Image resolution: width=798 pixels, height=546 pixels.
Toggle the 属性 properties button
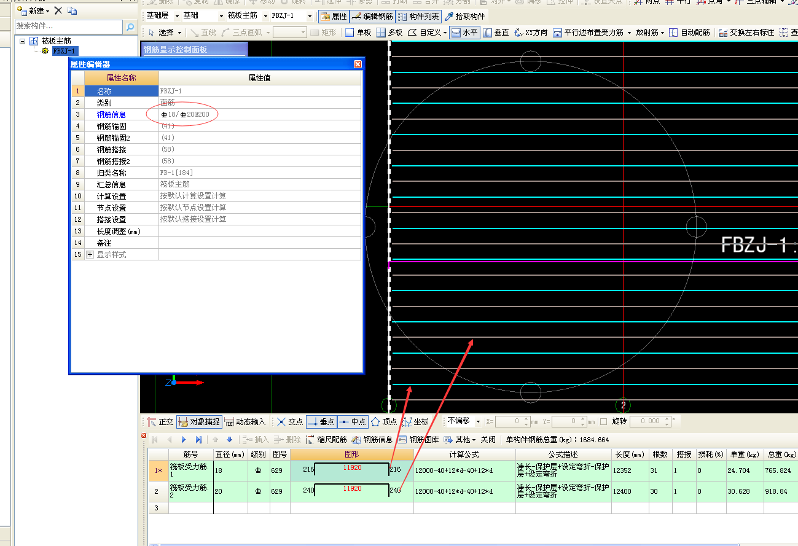point(334,17)
